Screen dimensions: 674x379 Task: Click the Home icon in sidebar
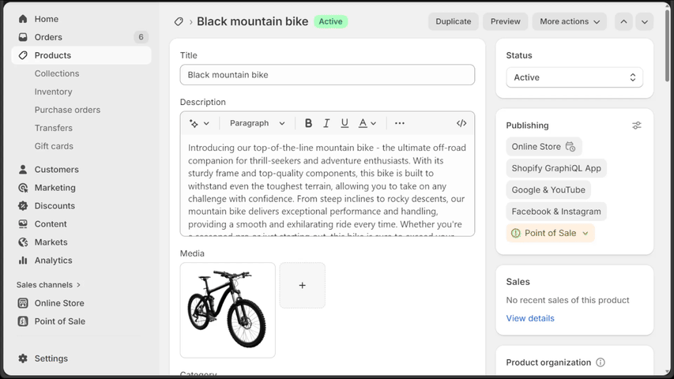point(23,19)
